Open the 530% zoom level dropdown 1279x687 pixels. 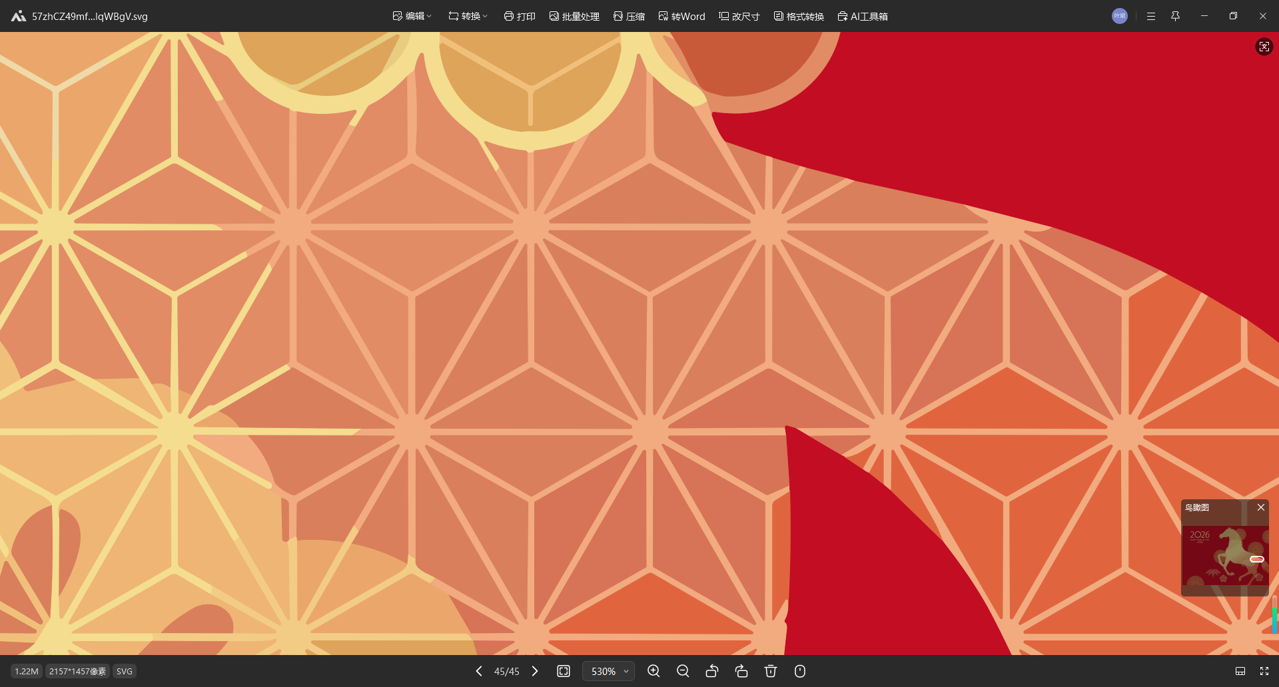pos(609,671)
